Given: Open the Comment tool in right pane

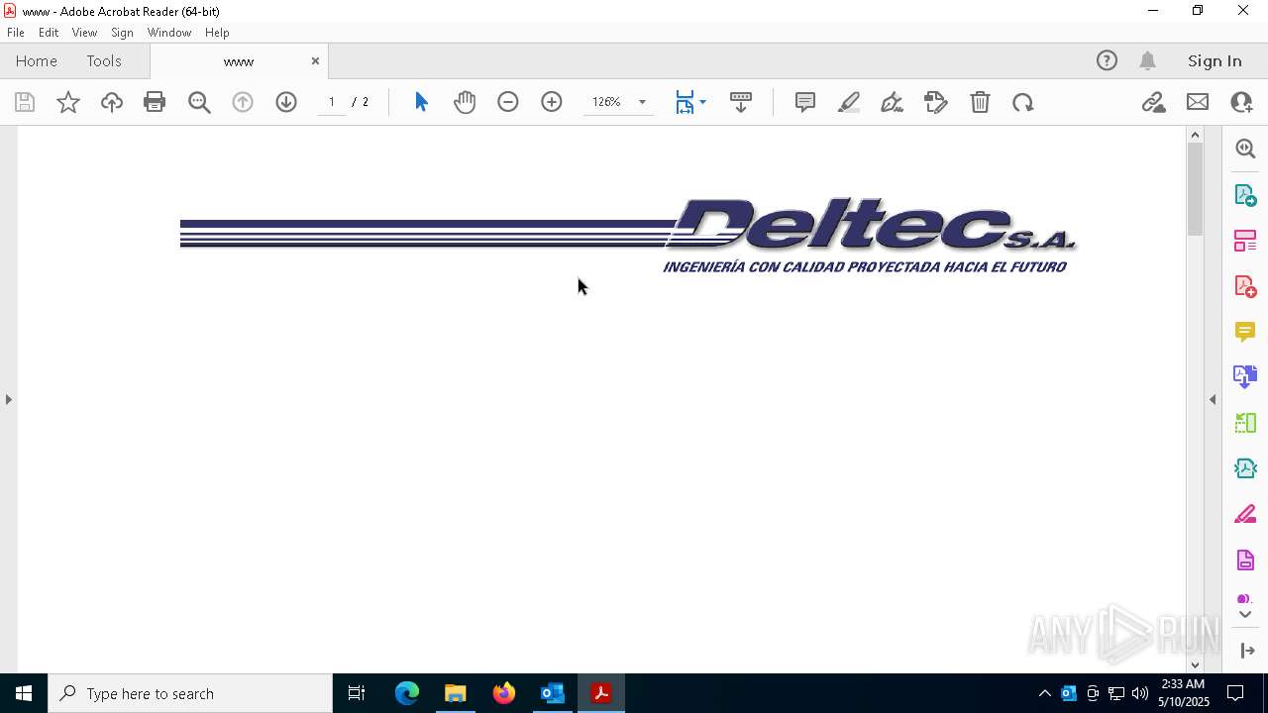Looking at the screenshot, I should [x=1245, y=332].
